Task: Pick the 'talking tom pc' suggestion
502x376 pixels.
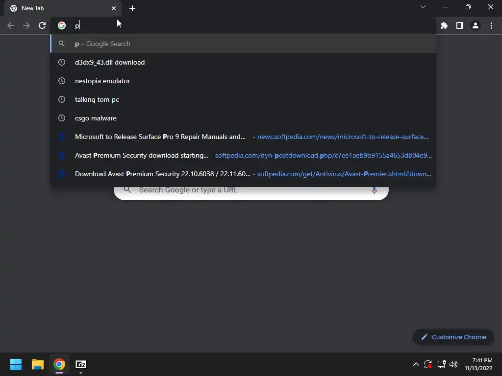Action: [x=243, y=99]
